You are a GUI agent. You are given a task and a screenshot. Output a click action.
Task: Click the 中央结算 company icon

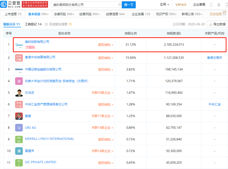pyautogui.click(x=19, y=58)
